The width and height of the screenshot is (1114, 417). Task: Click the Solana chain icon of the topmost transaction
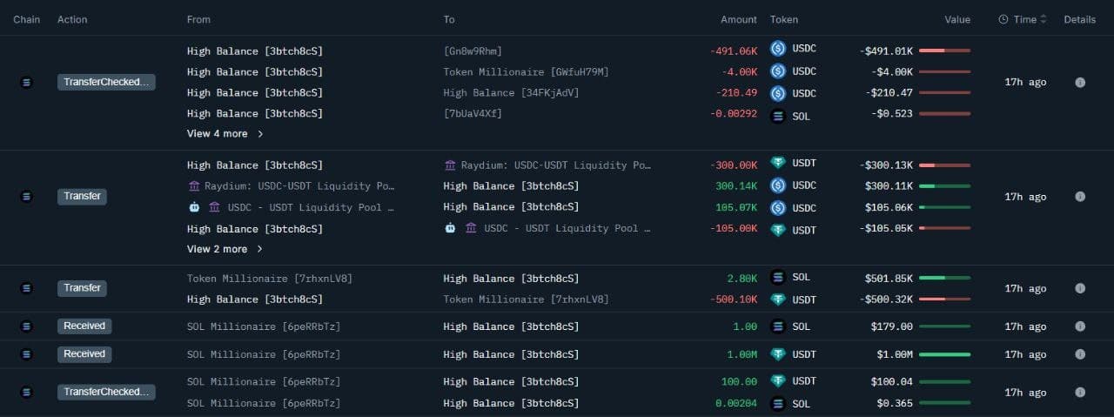[26, 82]
